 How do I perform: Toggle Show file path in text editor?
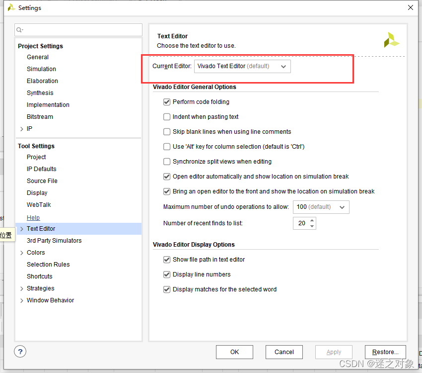click(167, 260)
